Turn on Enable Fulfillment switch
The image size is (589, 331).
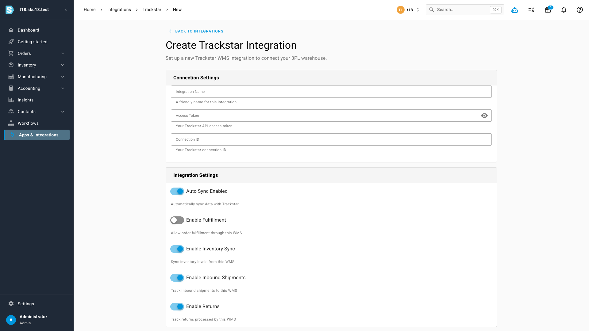tap(177, 220)
